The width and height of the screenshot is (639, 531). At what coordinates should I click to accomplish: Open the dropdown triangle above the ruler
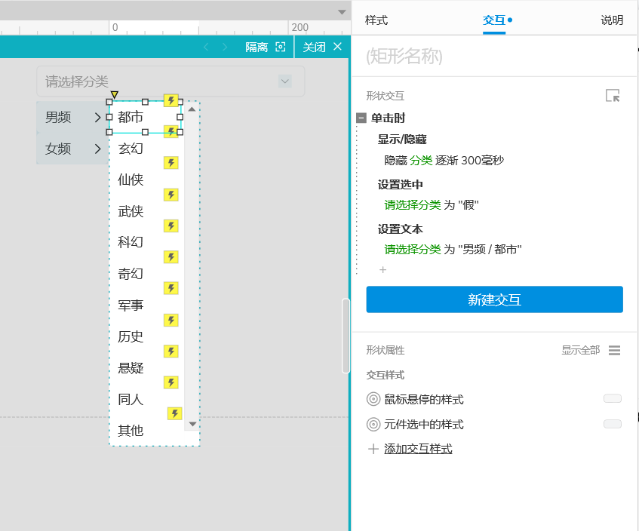(x=342, y=12)
